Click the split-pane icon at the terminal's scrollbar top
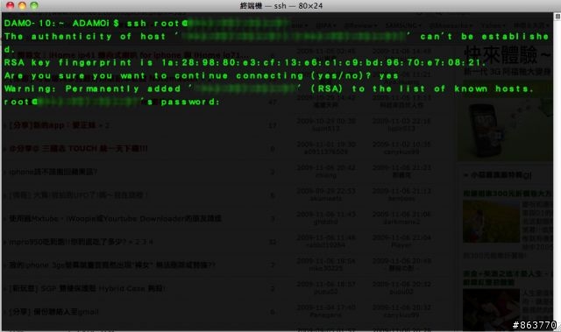 pyautogui.click(x=557, y=17)
